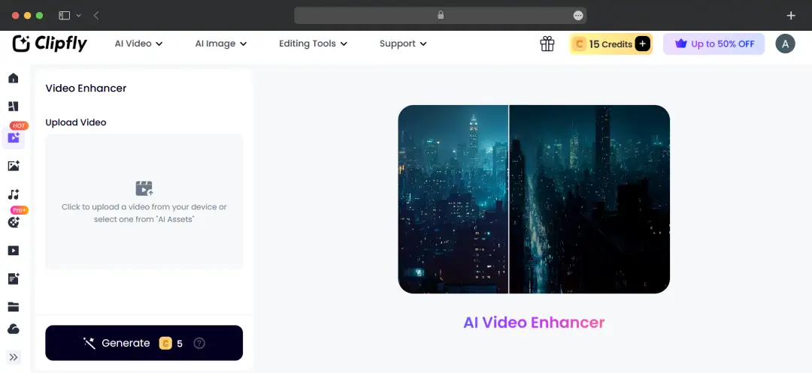
Task: Click the help question mark beside Generate
Action: click(199, 343)
